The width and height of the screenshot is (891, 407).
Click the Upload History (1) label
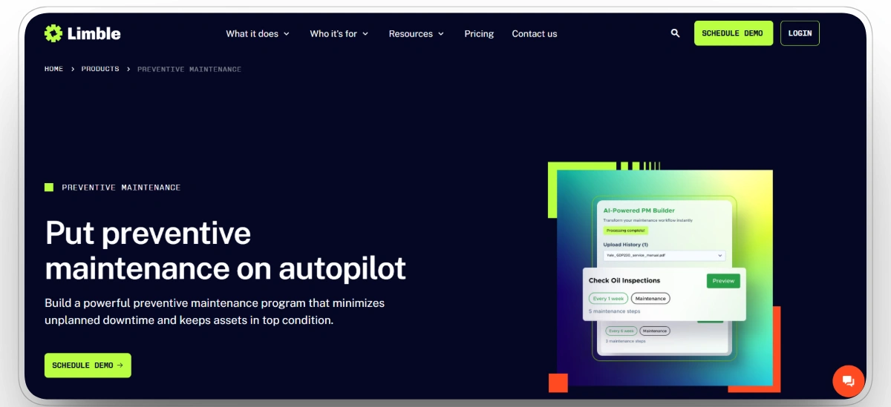626,245
